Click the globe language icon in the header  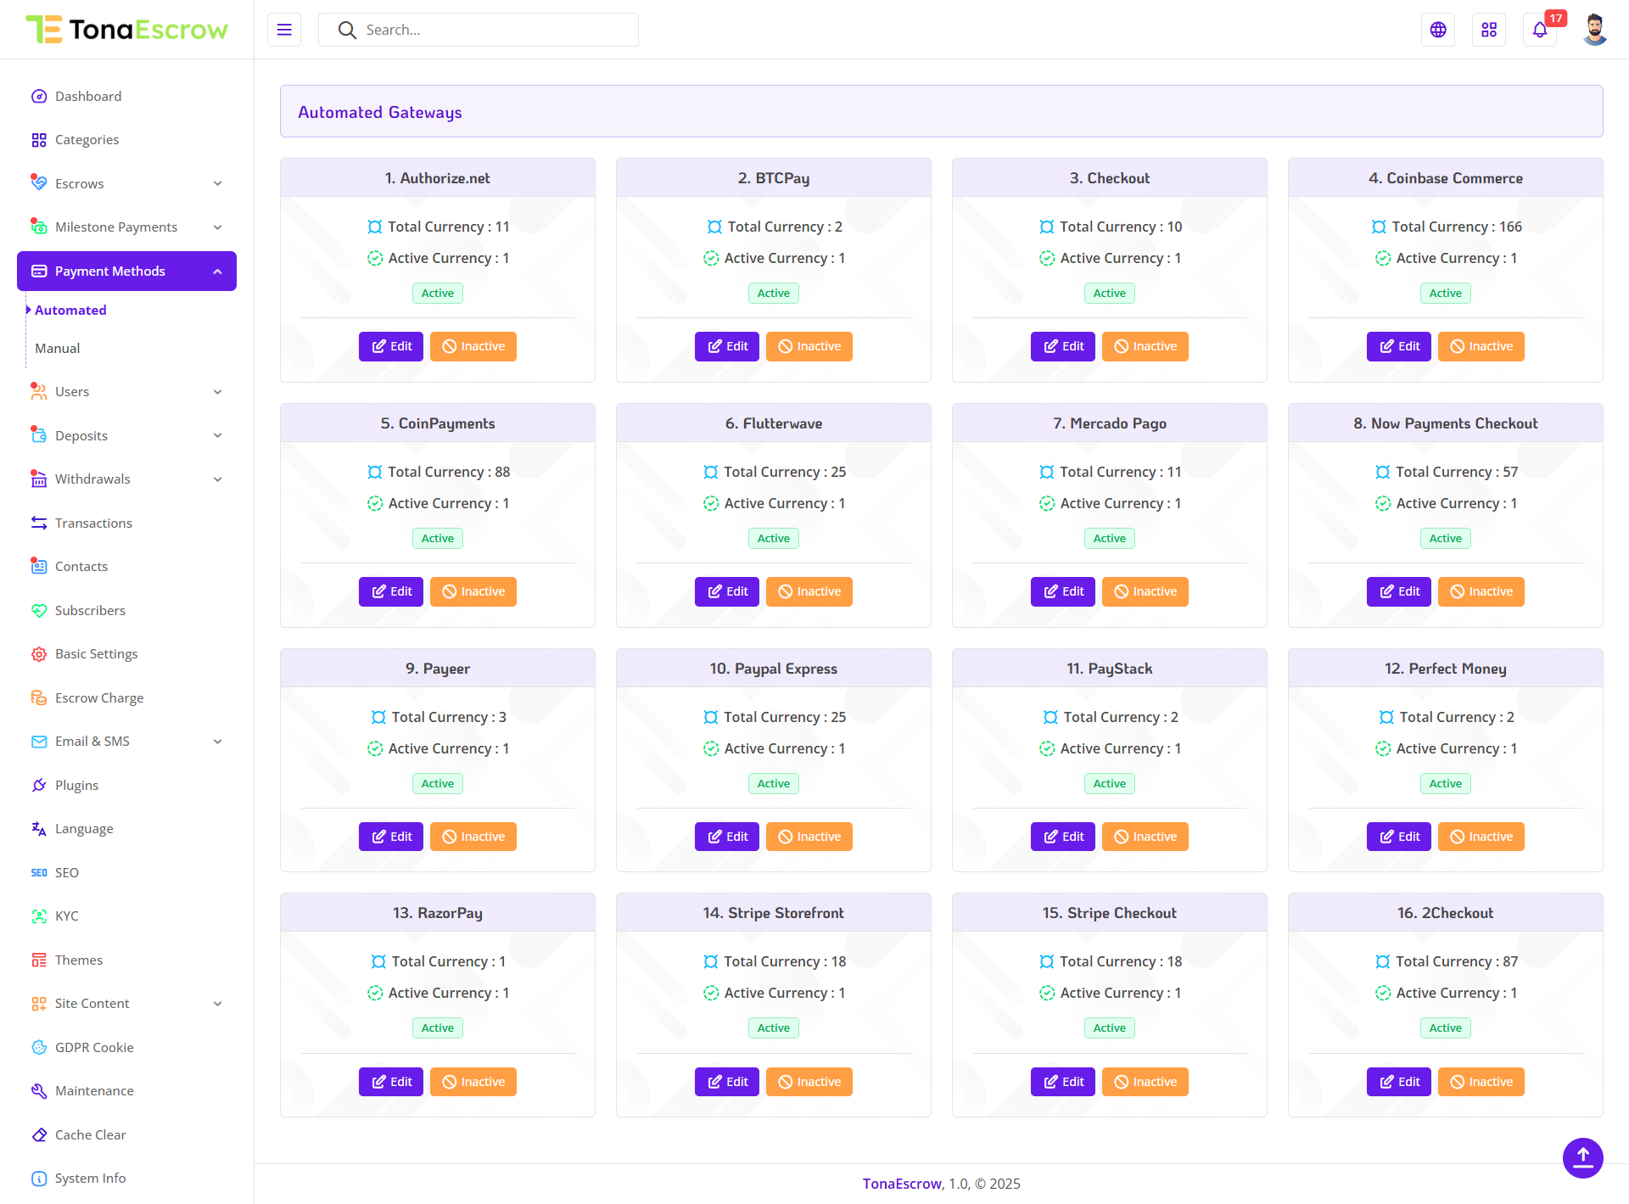coord(1437,29)
